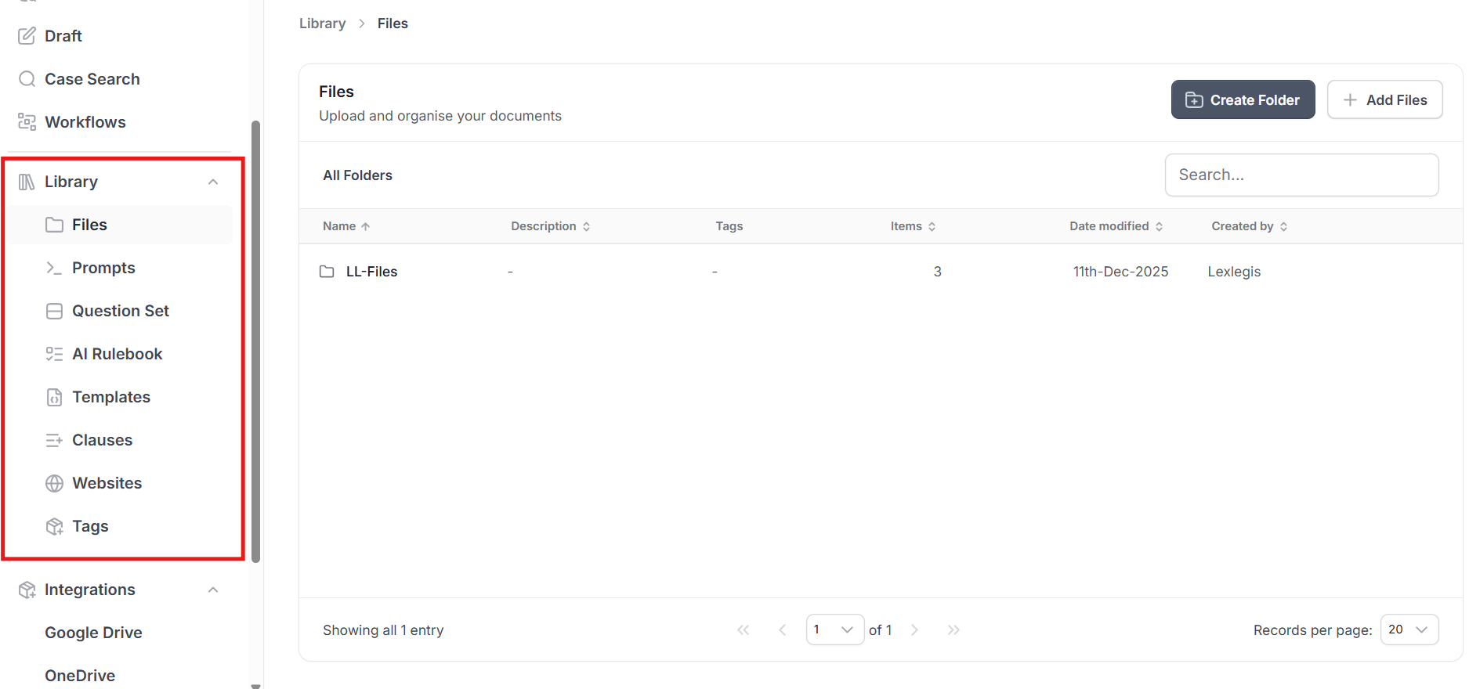Collapse the Integrations section chevron
The image size is (1469, 689).
tap(213, 590)
